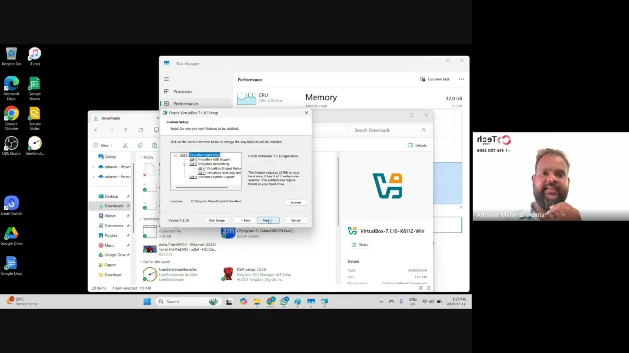Open the Google Drive desktop shortcut
Screen dimensions: 629x353
tap(11, 235)
